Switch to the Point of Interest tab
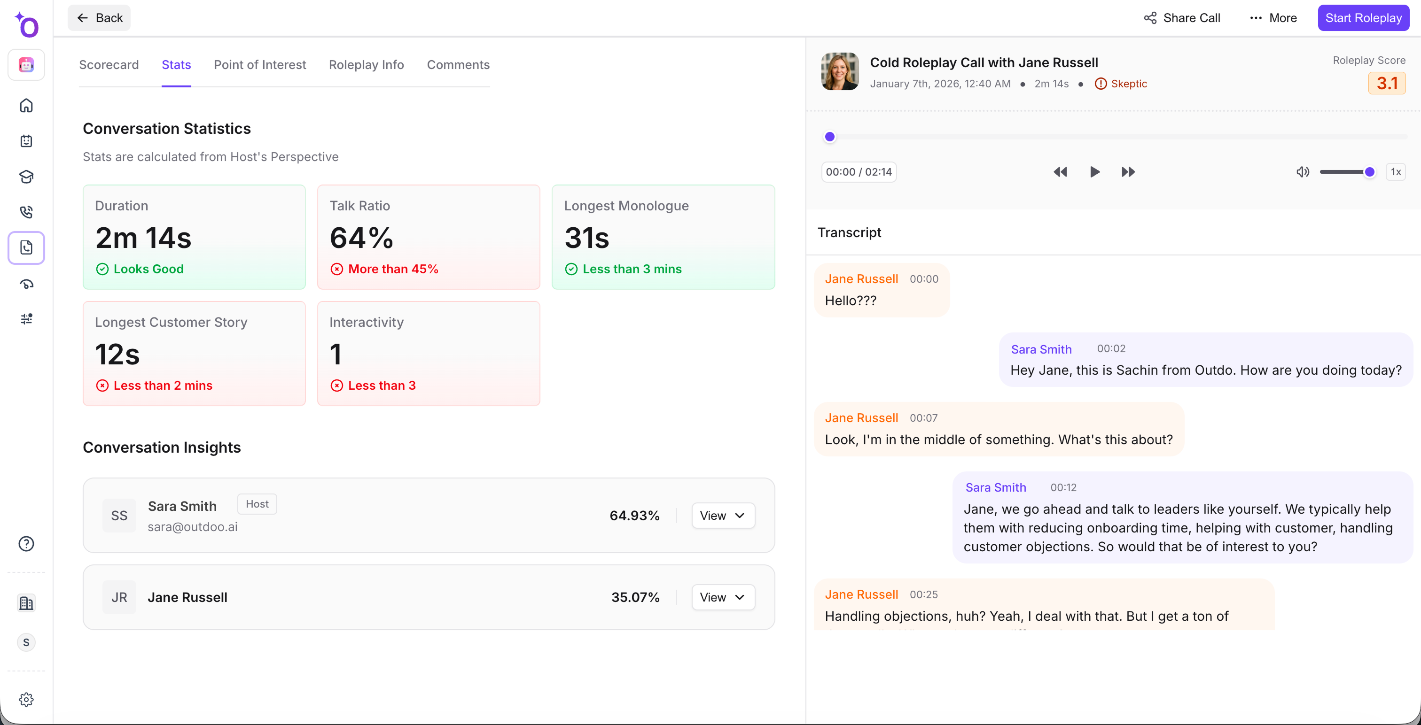This screenshot has width=1421, height=725. click(x=260, y=64)
